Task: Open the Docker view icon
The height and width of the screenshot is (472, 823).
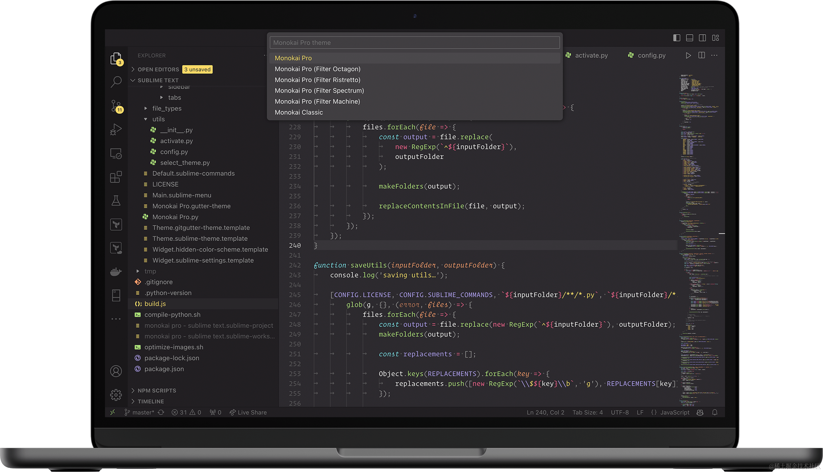Action: 116,272
